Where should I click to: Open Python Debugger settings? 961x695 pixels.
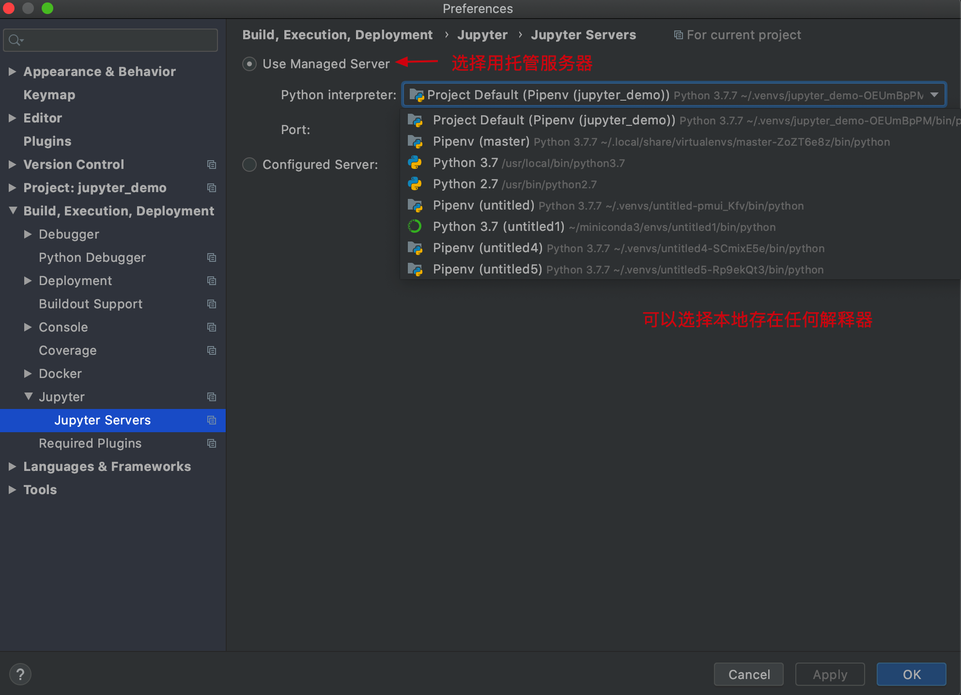(92, 257)
